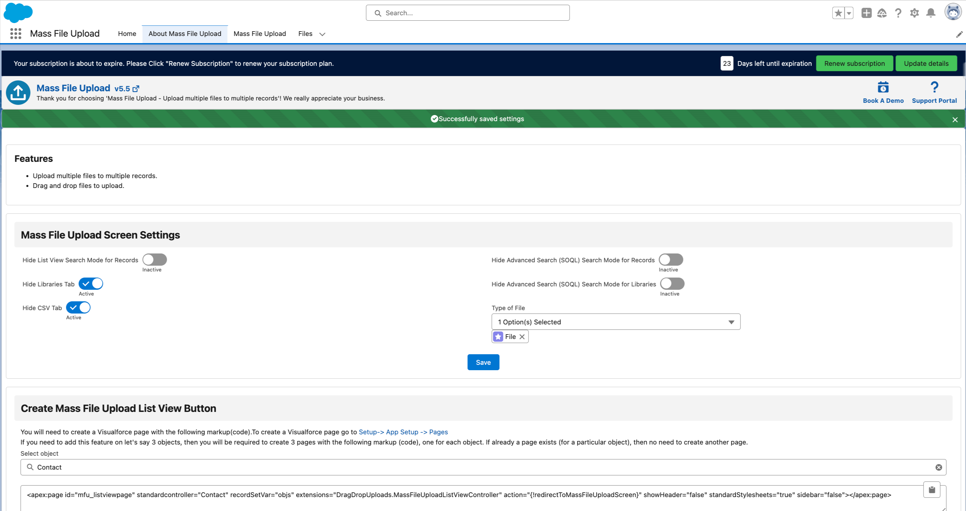
Task: Open the Files tab chevron menu
Action: point(322,34)
